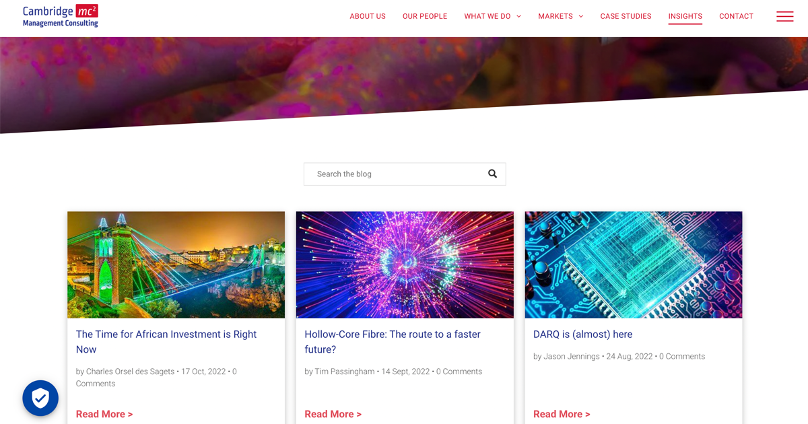Image resolution: width=808 pixels, height=424 pixels.
Task: Open the Hollow-Core Fibre burst image
Action: coord(405,264)
